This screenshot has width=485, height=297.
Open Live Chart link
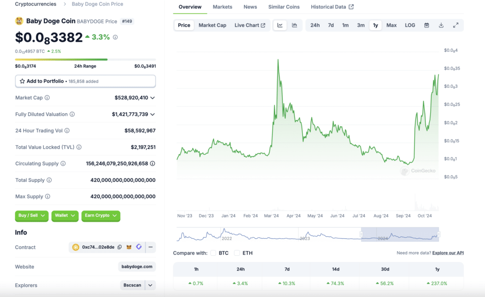pyautogui.click(x=250, y=26)
